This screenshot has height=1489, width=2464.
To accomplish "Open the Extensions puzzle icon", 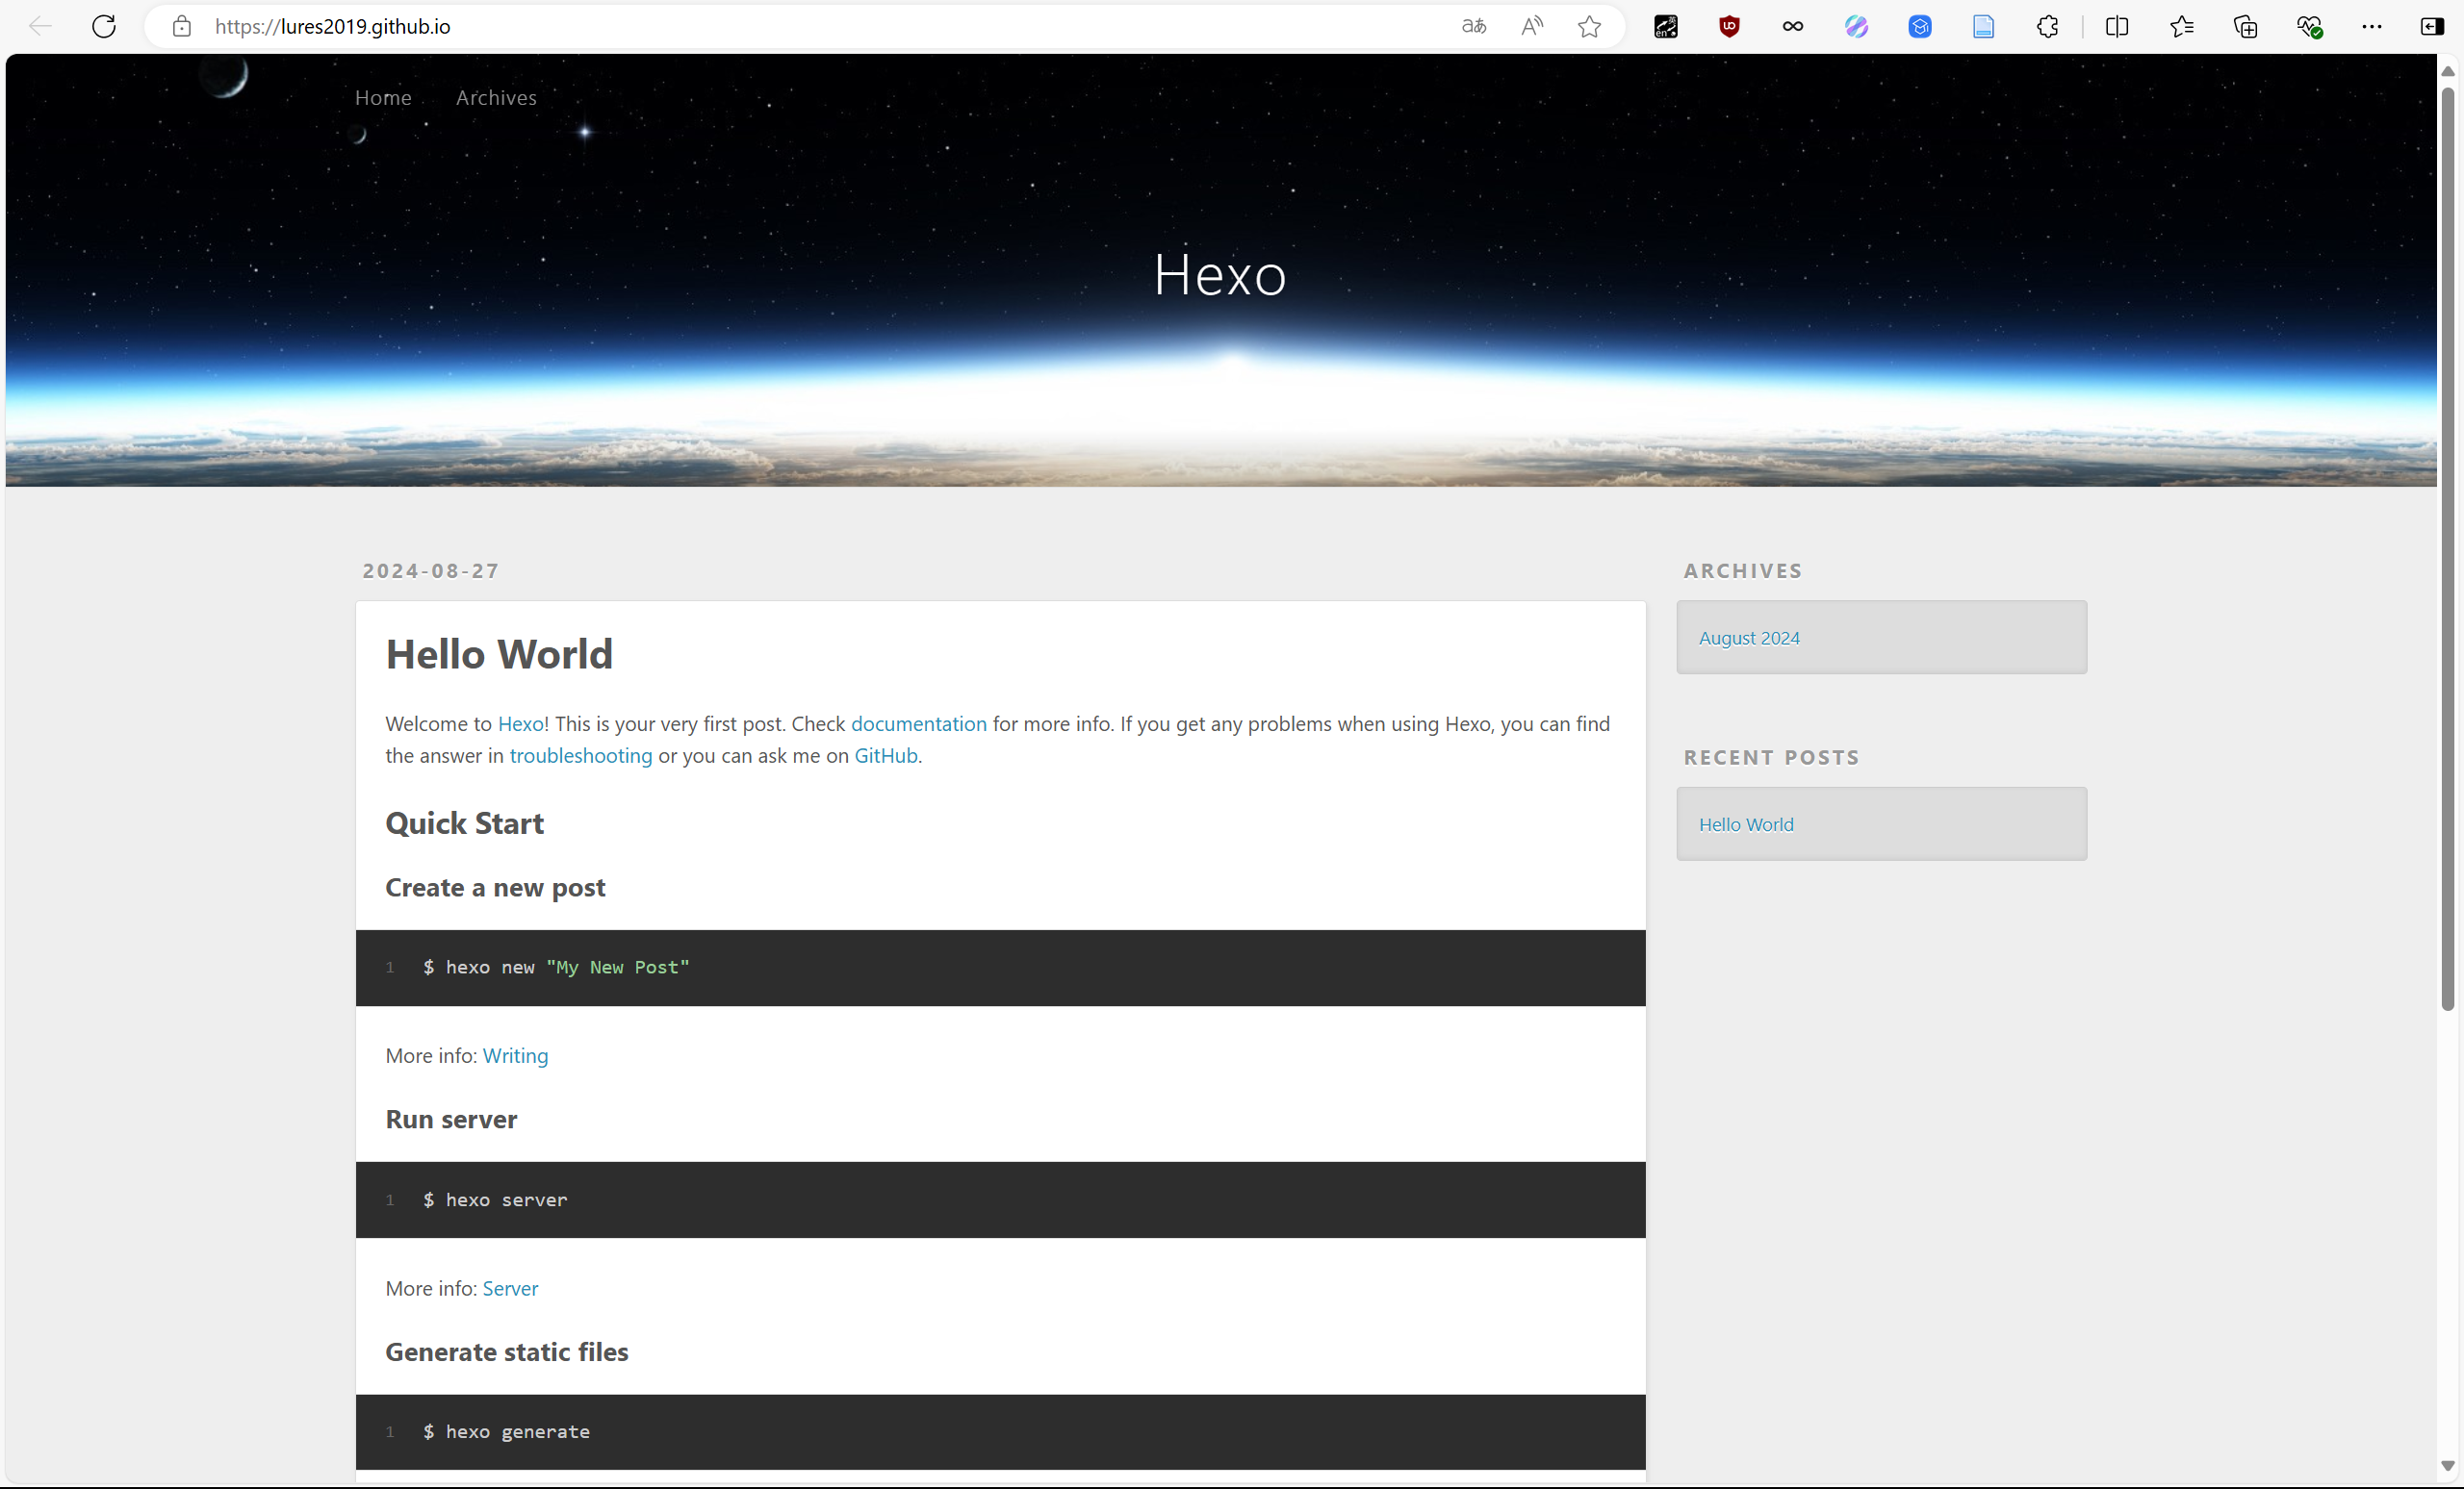I will 2047,27.
